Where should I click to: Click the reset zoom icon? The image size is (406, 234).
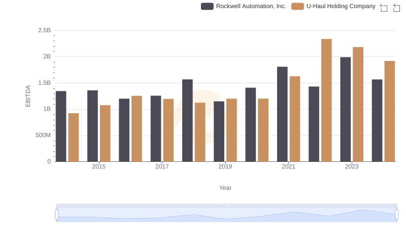tap(397, 8)
